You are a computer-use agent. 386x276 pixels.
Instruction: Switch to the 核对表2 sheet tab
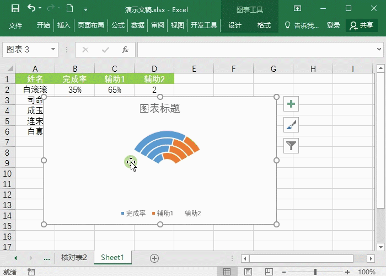point(74,258)
